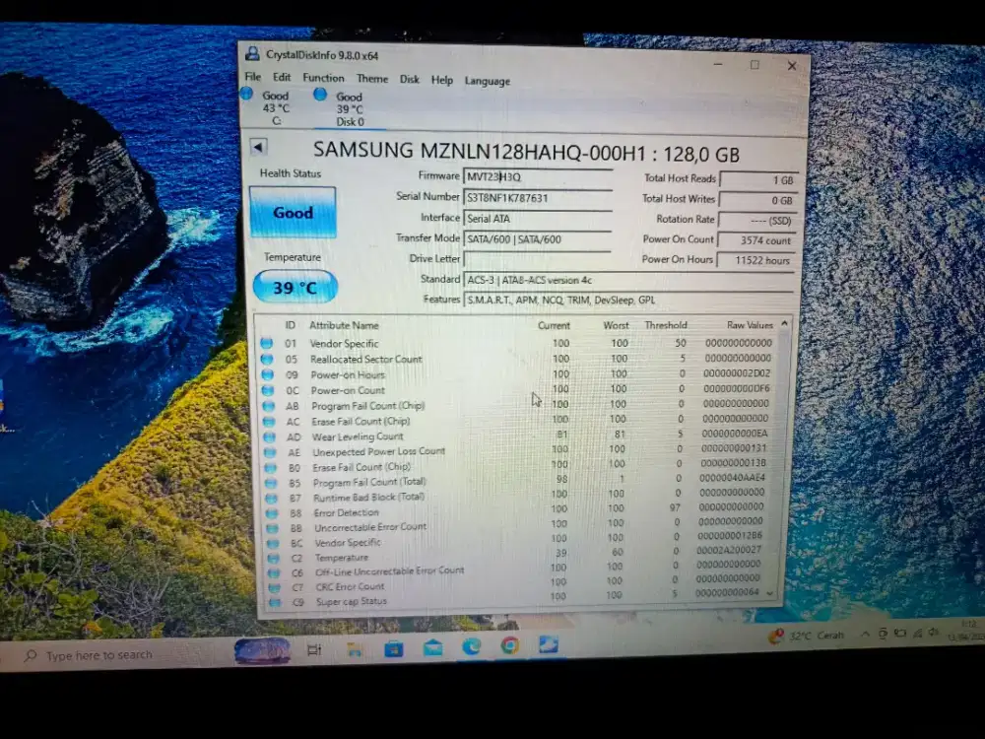Click the Power On Count value field
Screen dimensions: 985x739
pyautogui.click(x=756, y=239)
